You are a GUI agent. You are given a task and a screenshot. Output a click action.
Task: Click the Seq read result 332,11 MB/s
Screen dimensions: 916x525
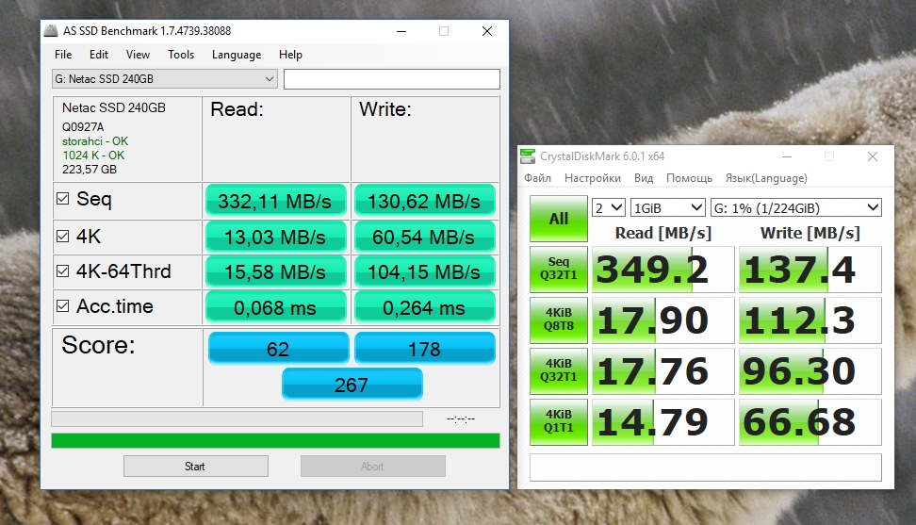tap(275, 201)
